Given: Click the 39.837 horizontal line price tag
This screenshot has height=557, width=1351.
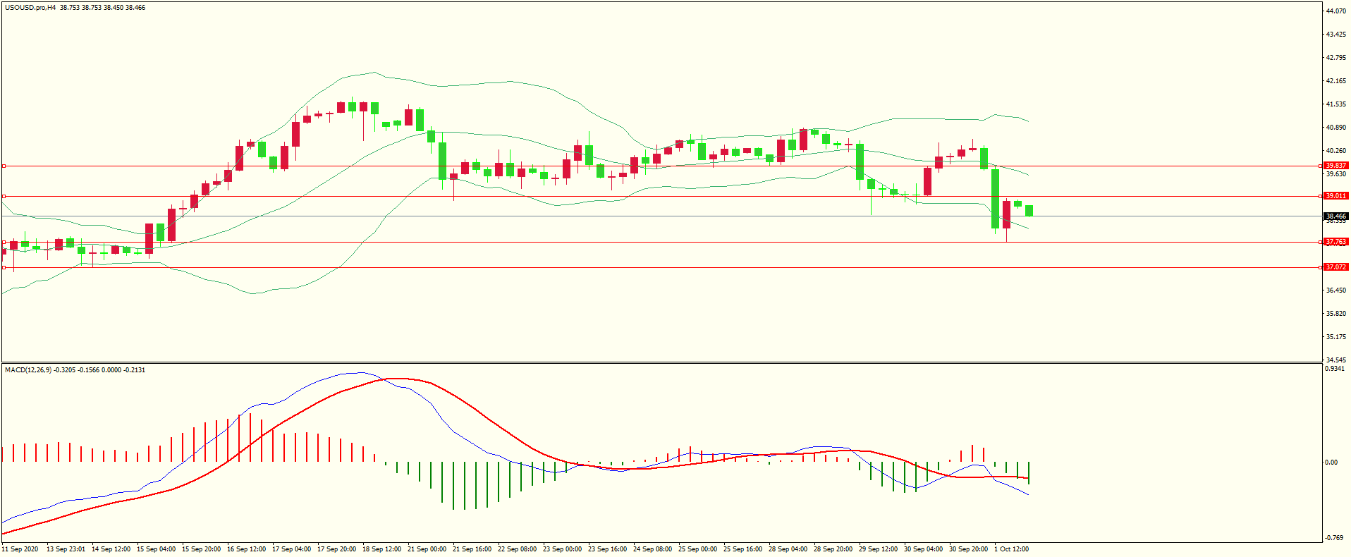Looking at the screenshot, I should tap(1335, 166).
